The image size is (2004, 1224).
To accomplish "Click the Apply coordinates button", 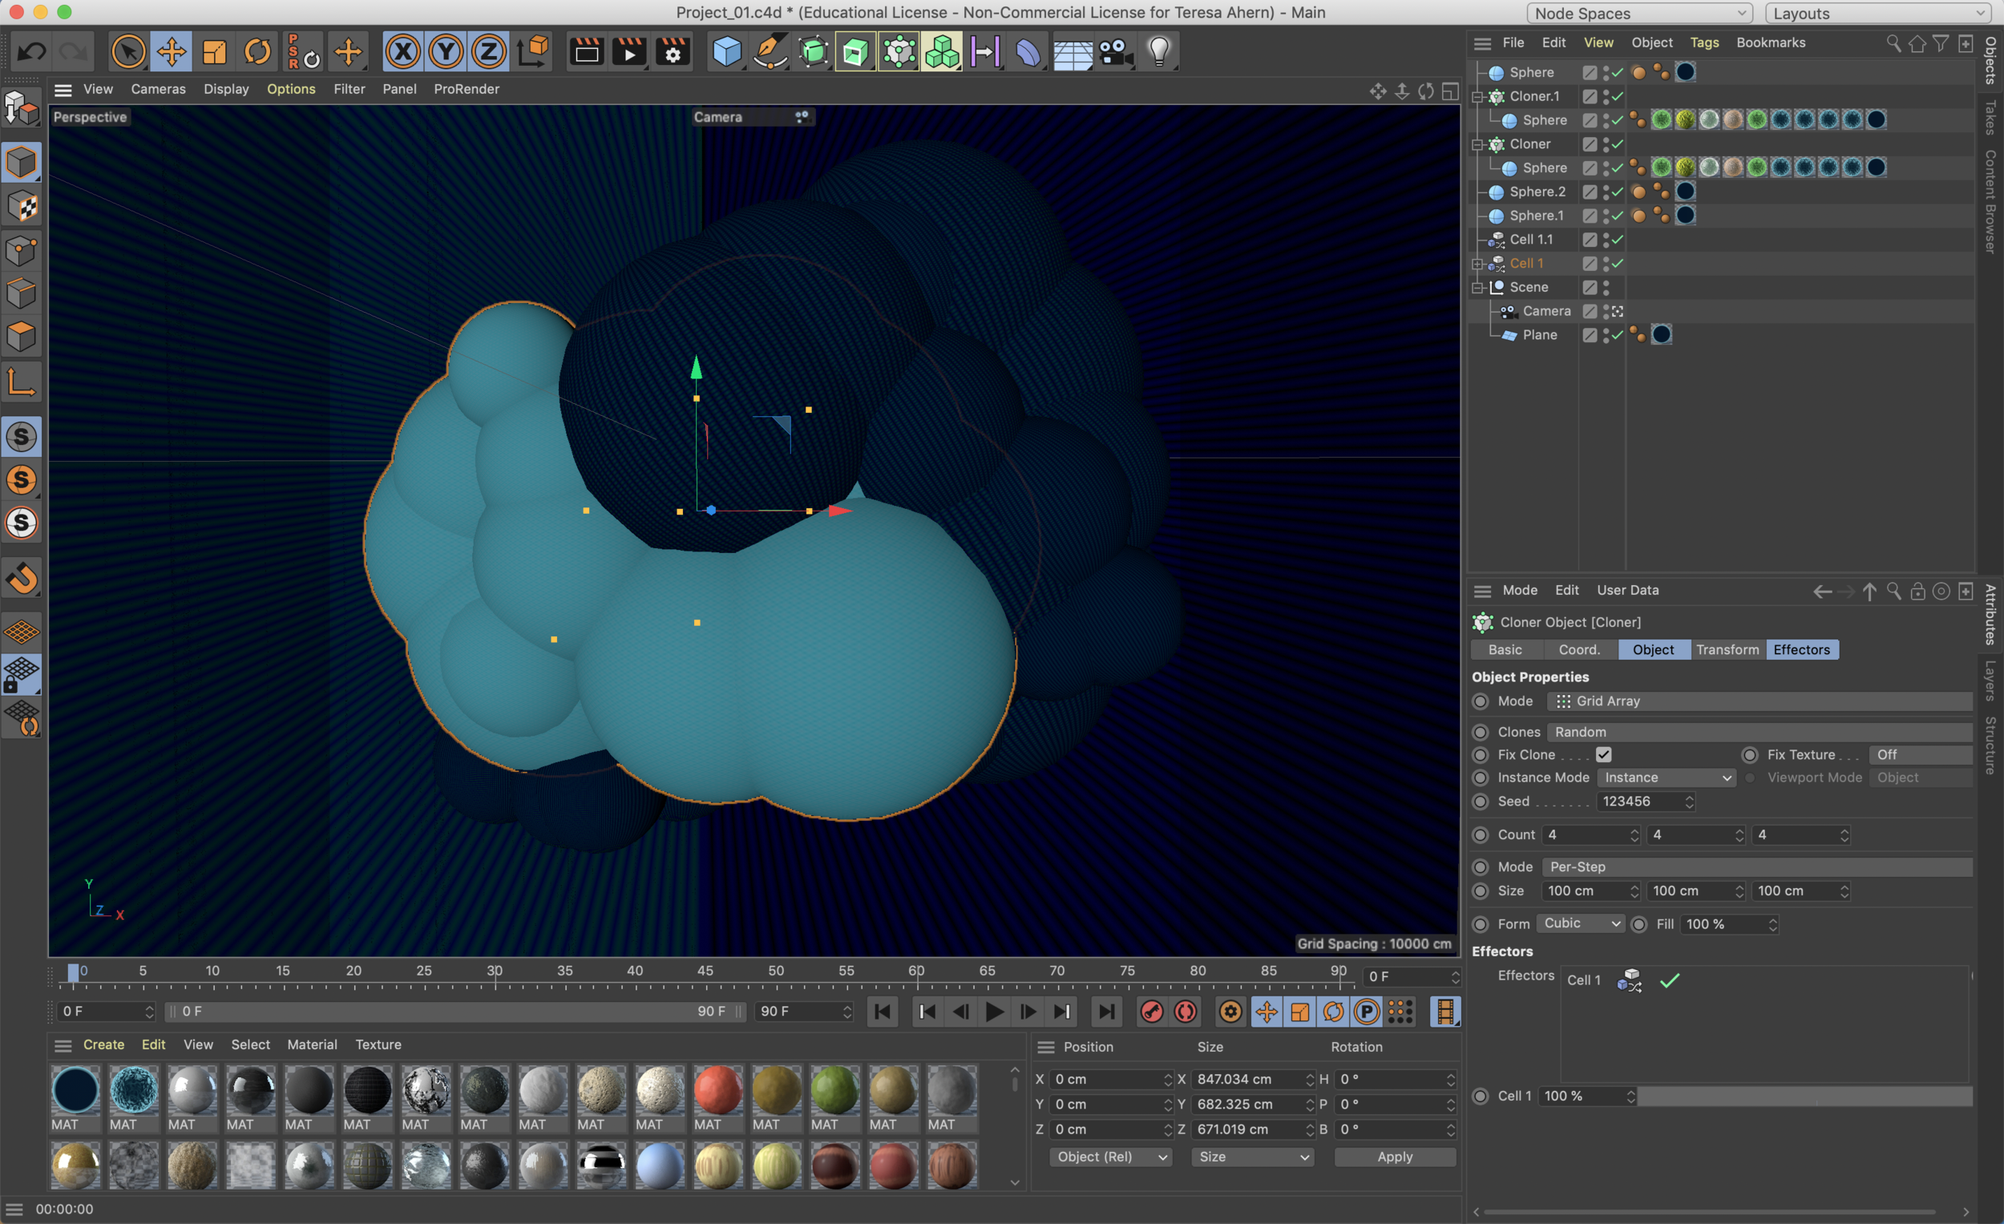I will coord(1394,1157).
